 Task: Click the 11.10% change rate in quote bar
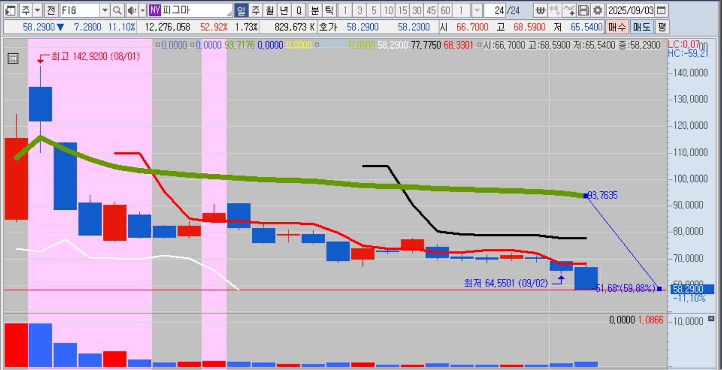122,27
